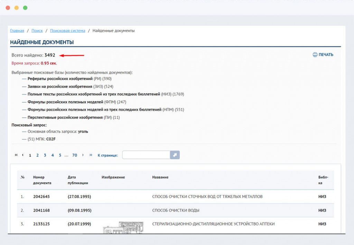Go to results page 5
354x245 pixels.
click(x=60, y=155)
